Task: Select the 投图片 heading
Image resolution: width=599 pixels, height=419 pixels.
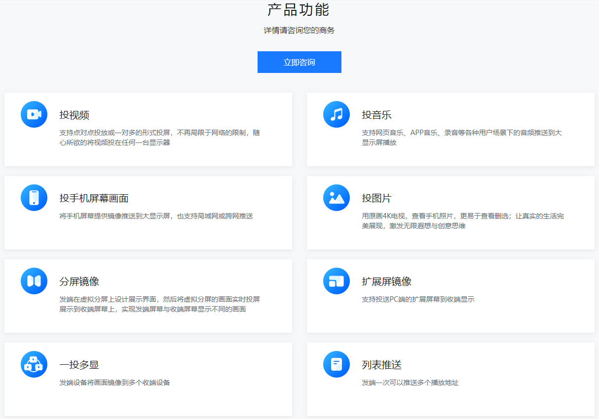Action: 376,199
